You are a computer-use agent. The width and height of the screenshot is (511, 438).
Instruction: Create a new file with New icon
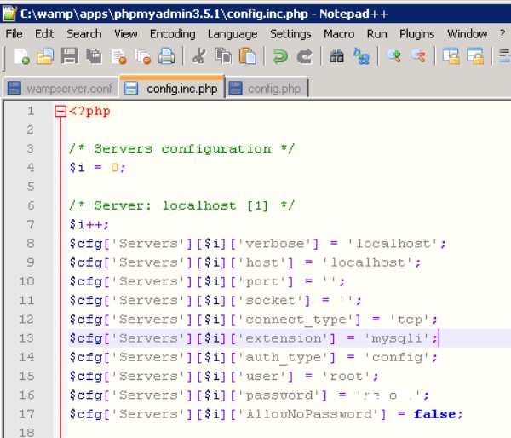pyautogui.click(x=22, y=56)
